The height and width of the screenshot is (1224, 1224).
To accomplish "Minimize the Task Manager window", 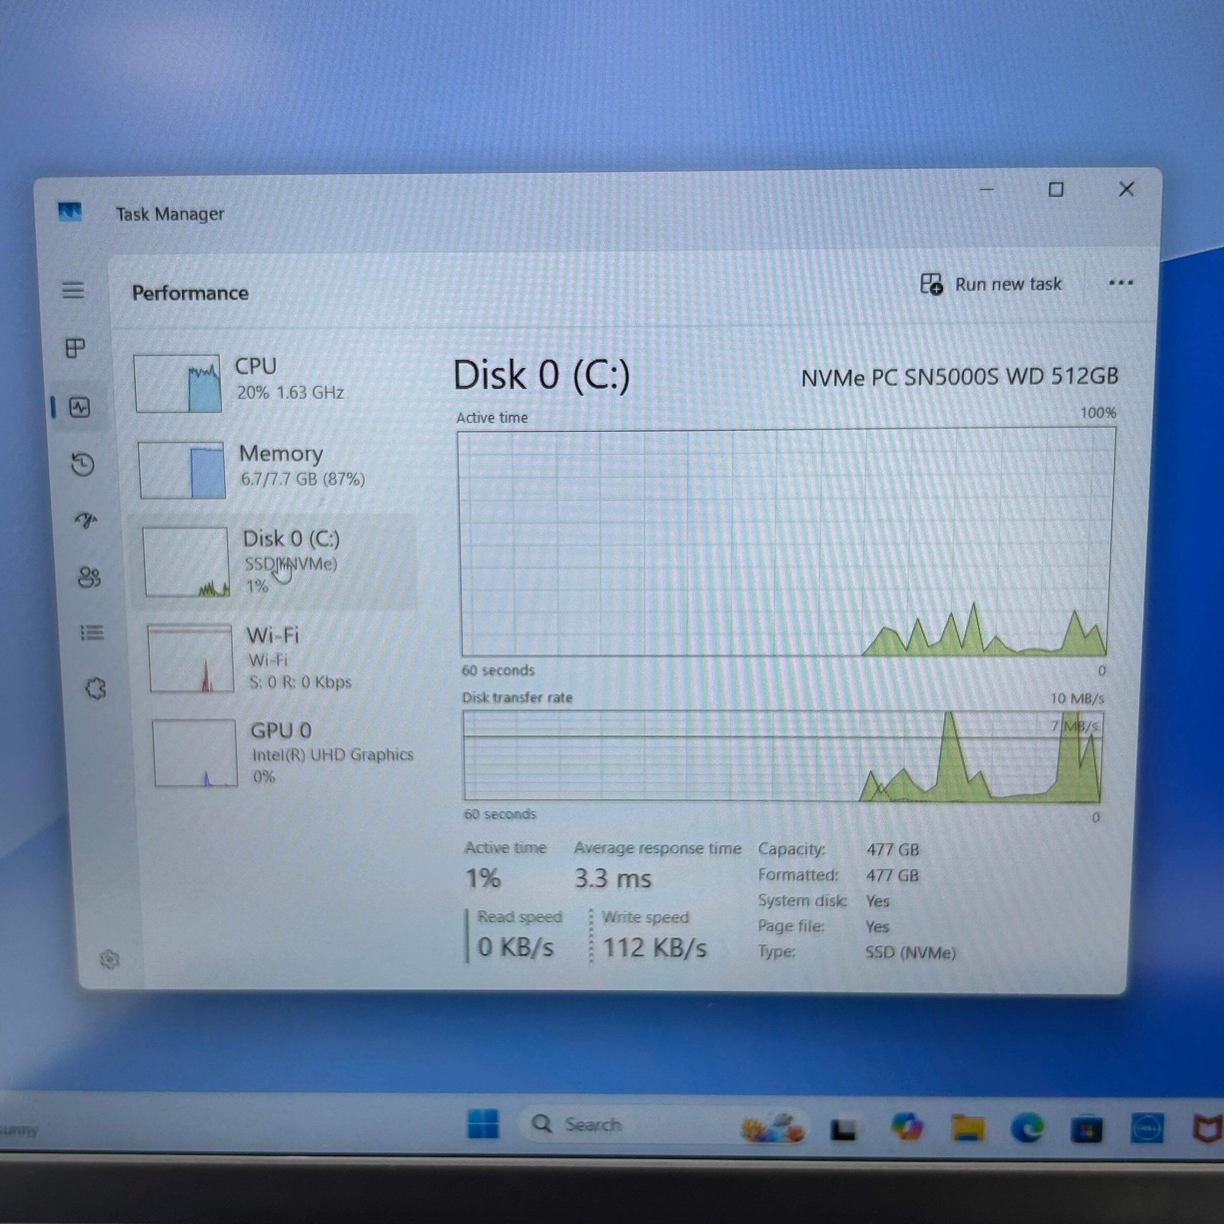I will click(x=987, y=189).
